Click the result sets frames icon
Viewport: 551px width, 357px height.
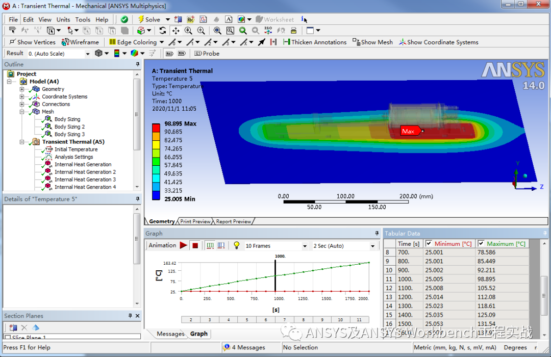point(221,246)
